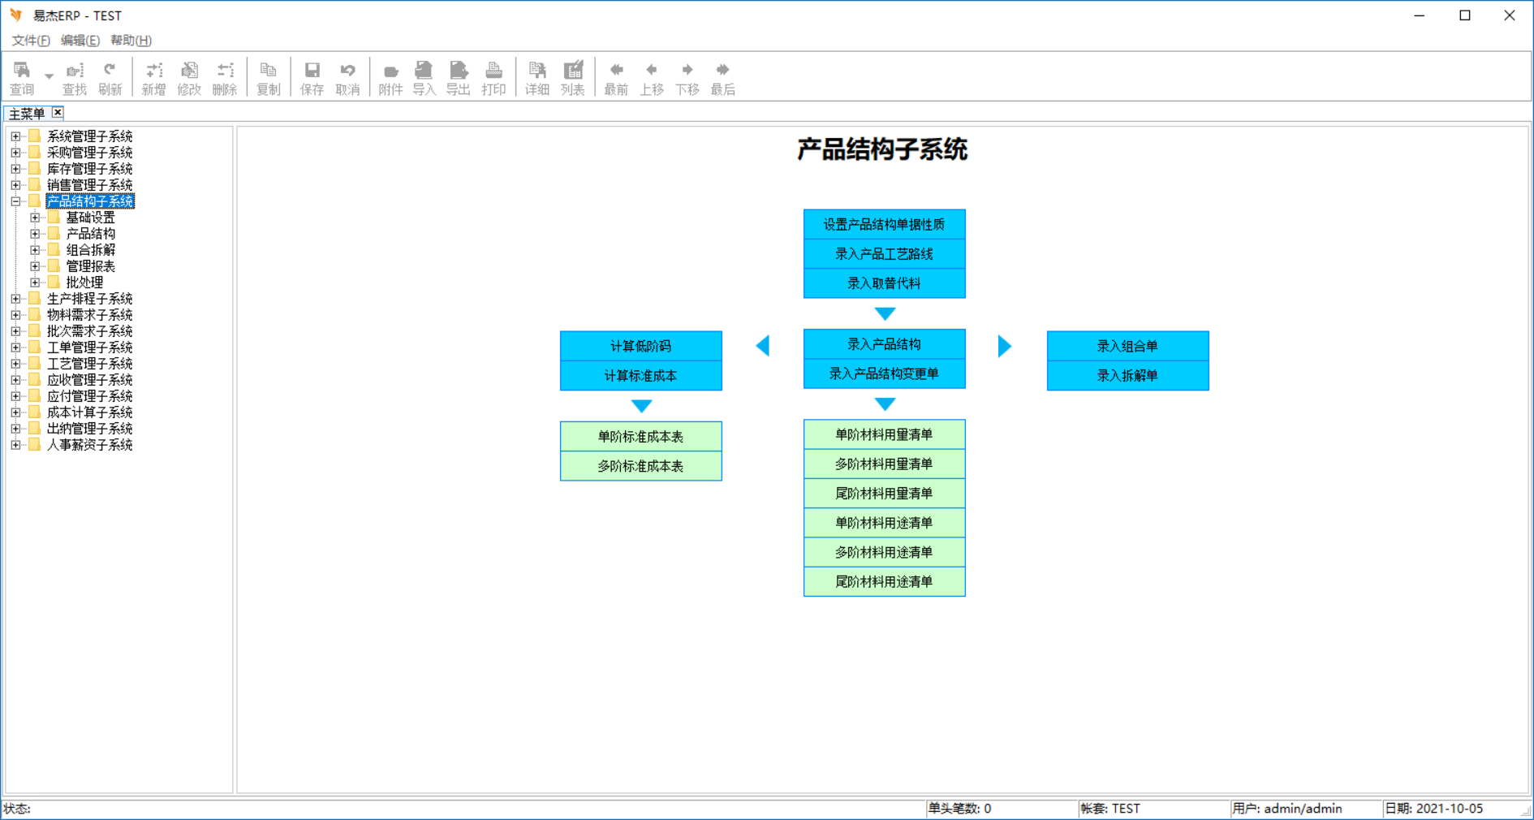Select 工单管理子系统 in the tree
The width and height of the screenshot is (1534, 820).
(89, 347)
